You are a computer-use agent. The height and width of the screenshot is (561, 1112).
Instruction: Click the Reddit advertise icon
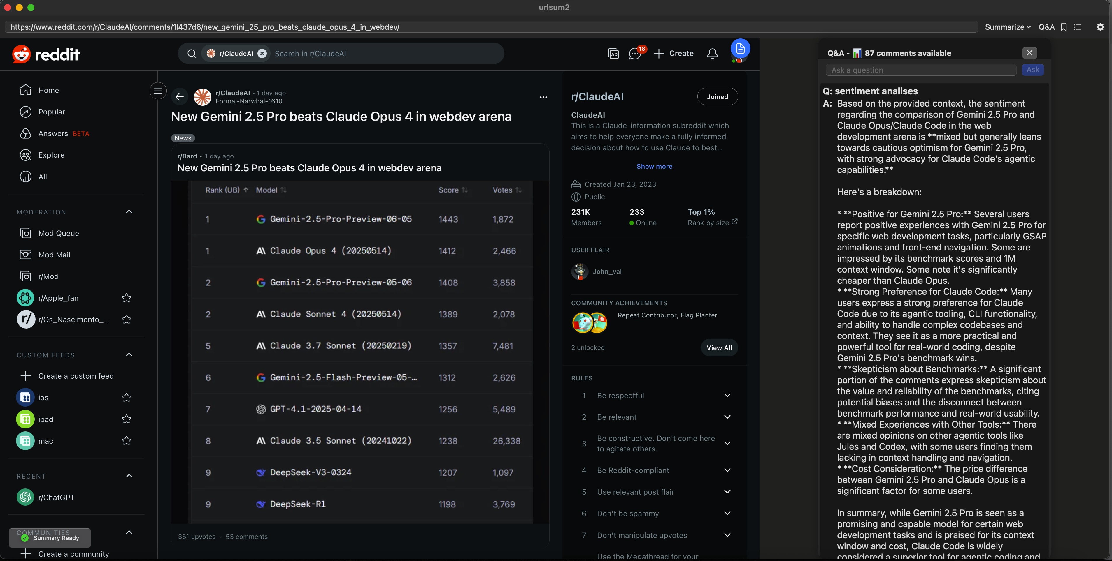pyautogui.click(x=613, y=54)
